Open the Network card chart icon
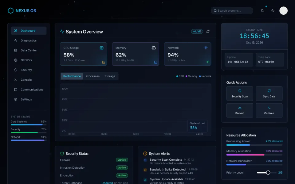Viewport: 295px width, 184px height. pos(208,62)
